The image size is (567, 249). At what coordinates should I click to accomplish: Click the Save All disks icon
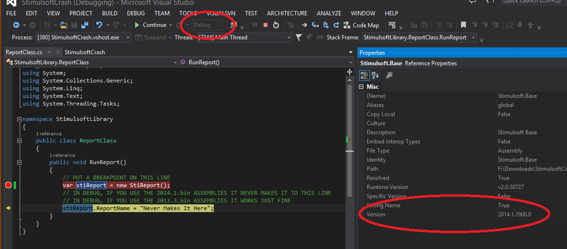(x=85, y=25)
